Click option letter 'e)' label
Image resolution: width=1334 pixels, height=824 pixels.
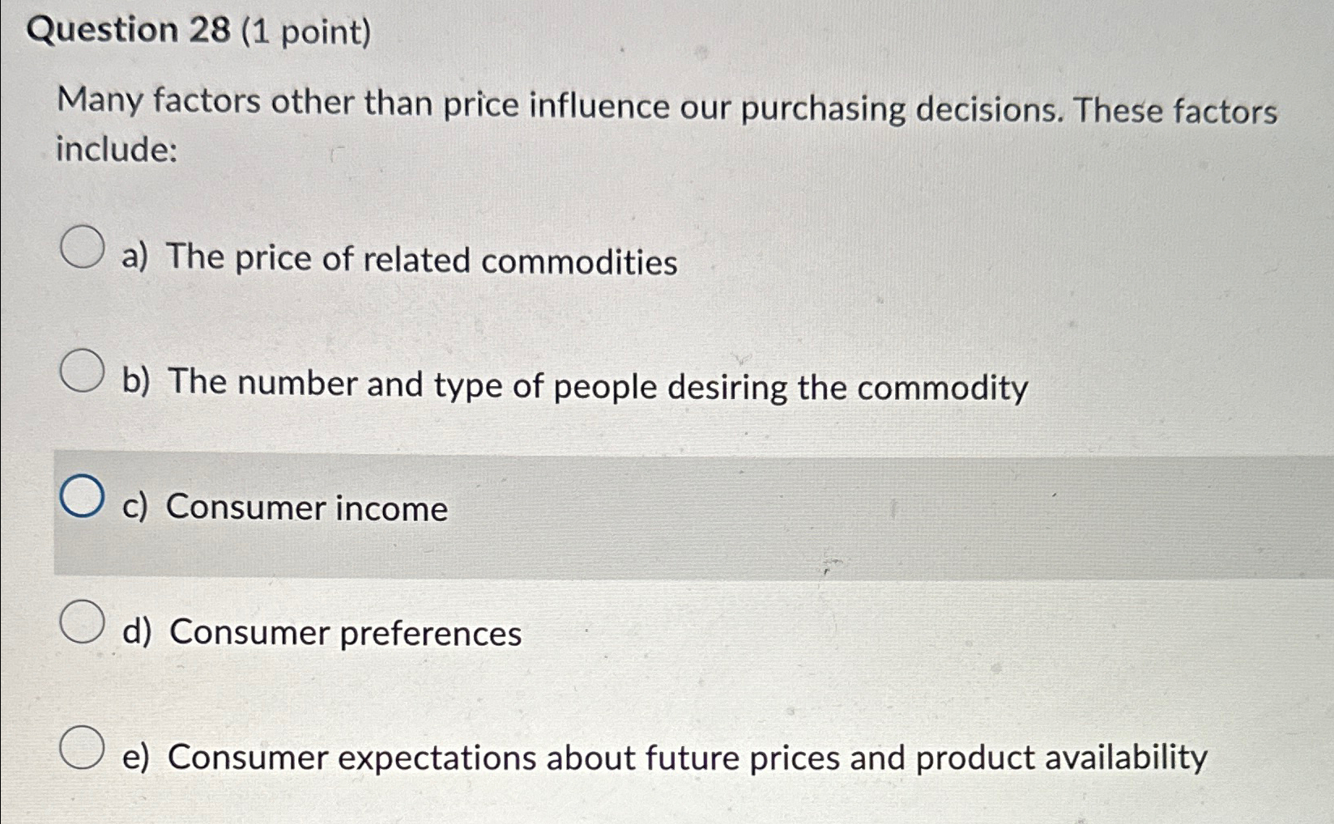click(137, 758)
